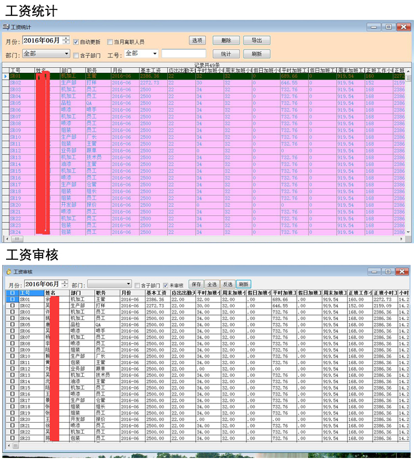The width and height of the screenshot is (414, 469).
Task: Click the 2272.73 base salary cell in 工资审核 row SR02
Action: pyautogui.click(x=158, y=306)
